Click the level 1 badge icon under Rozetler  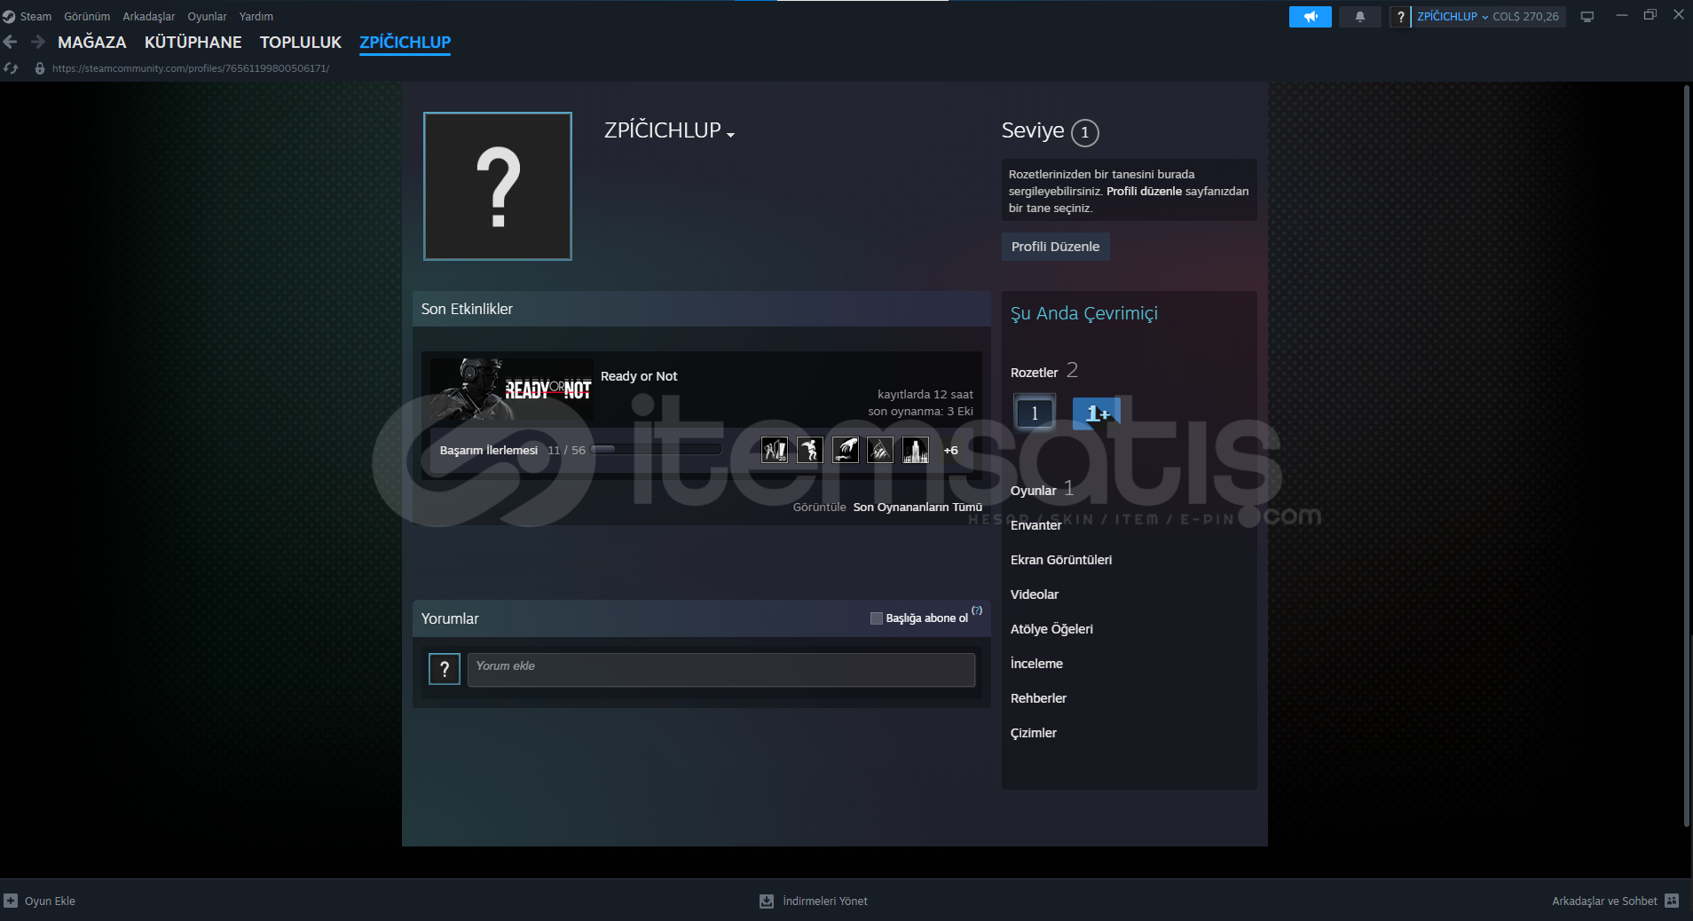click(1035, 413)
